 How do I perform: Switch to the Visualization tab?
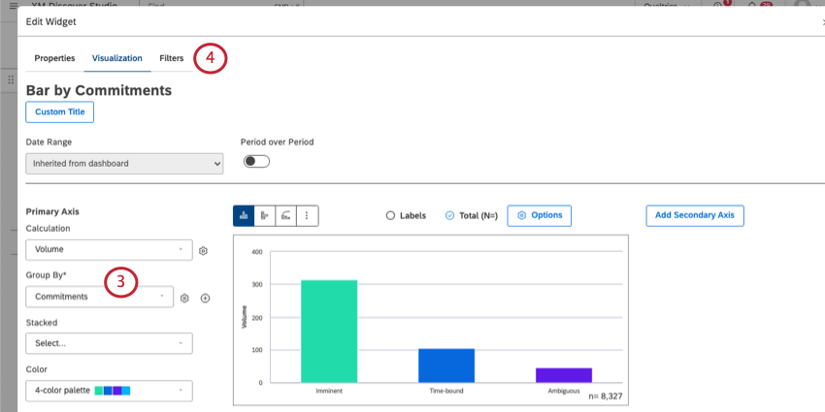coord(116,58)
